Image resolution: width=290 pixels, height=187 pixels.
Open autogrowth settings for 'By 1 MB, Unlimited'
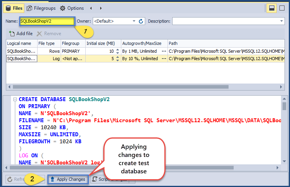point(164,51)
